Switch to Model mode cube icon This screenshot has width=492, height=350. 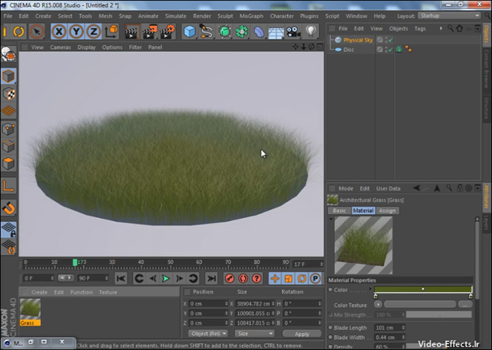point(8,76)
